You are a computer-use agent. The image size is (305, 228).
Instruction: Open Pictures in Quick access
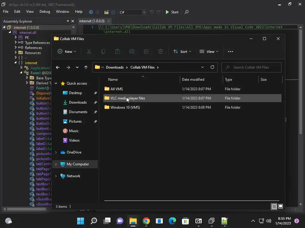[x=75, y=121]
